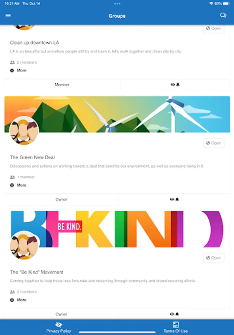Screen dimensions: 234x335
Task: Click members icon under The Green New Deal
Action: (12, 177)
